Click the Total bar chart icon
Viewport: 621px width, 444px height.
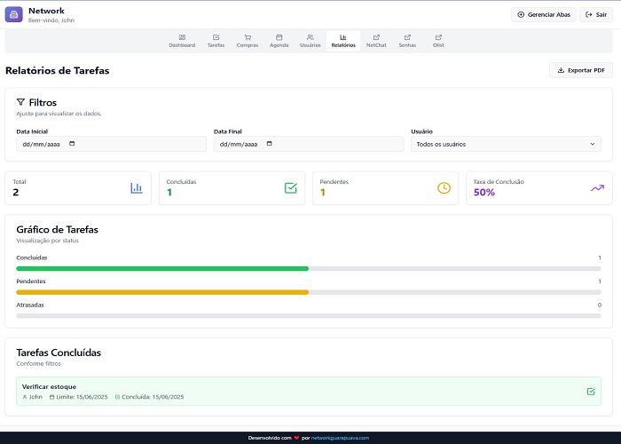point(137,187)
